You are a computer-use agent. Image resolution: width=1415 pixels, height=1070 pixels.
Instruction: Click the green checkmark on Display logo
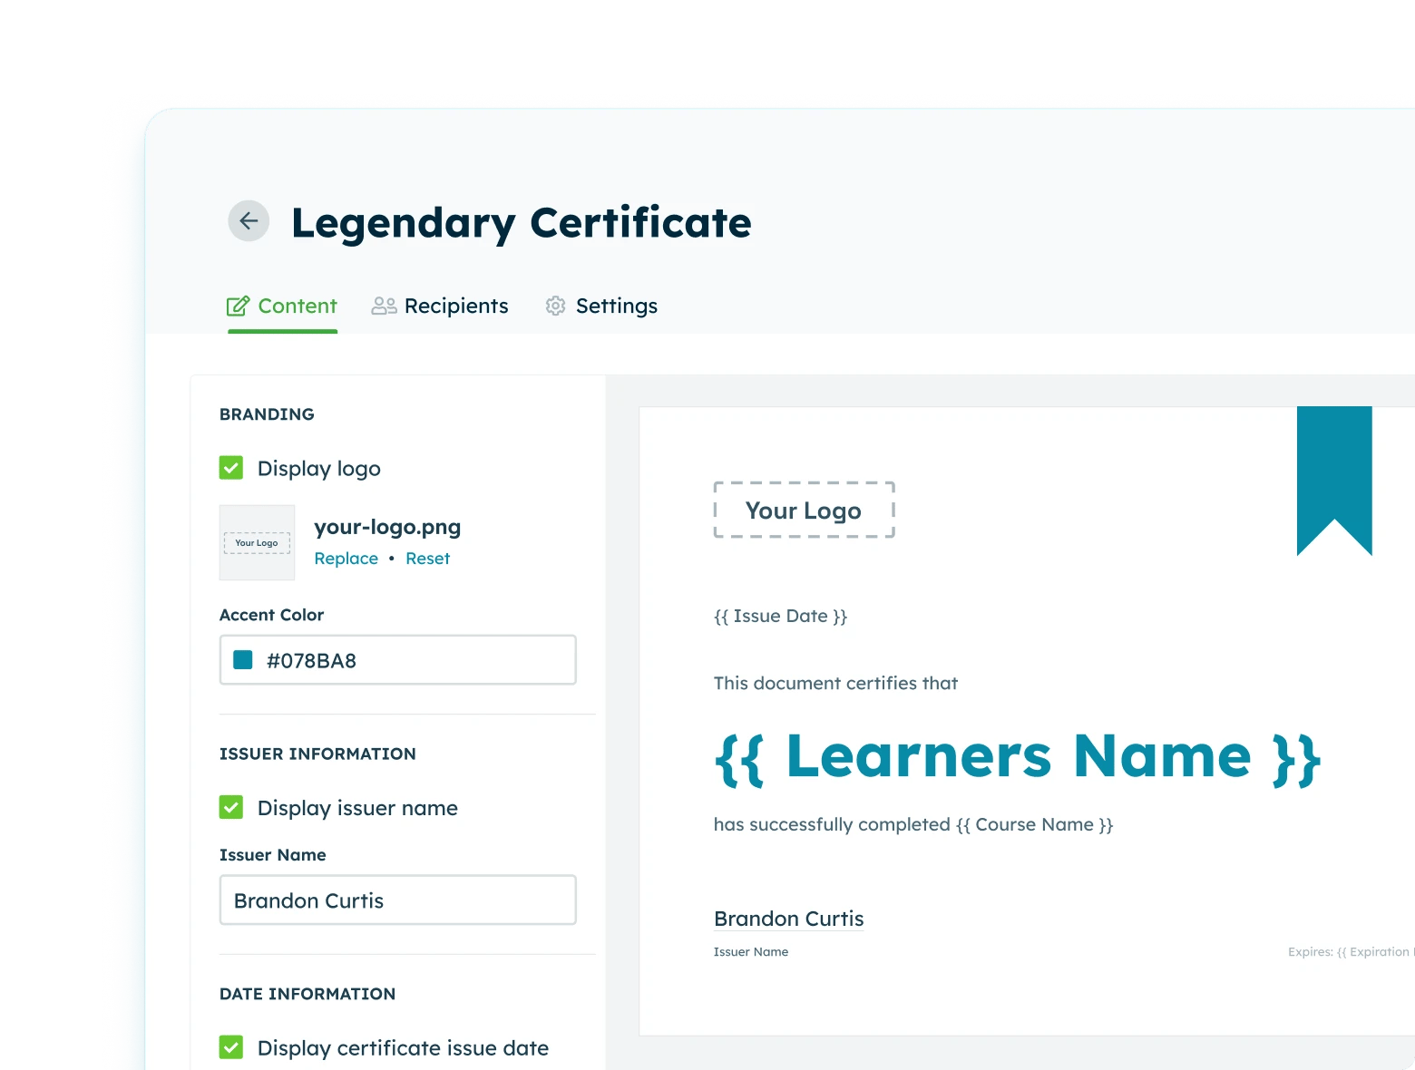point(231,468)
